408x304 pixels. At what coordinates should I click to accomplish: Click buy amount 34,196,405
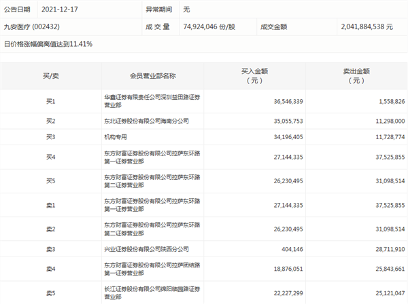point(288,137)
